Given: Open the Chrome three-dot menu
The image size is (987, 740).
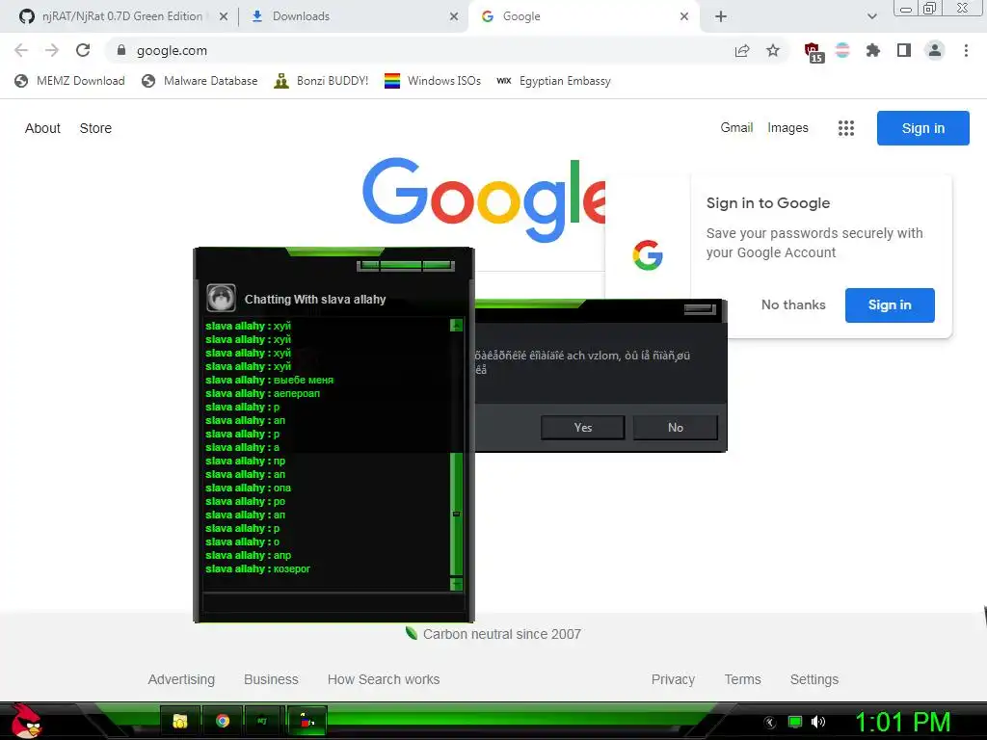Looking at the screenshot, I should pyautogui.click(x=966, y=50).
